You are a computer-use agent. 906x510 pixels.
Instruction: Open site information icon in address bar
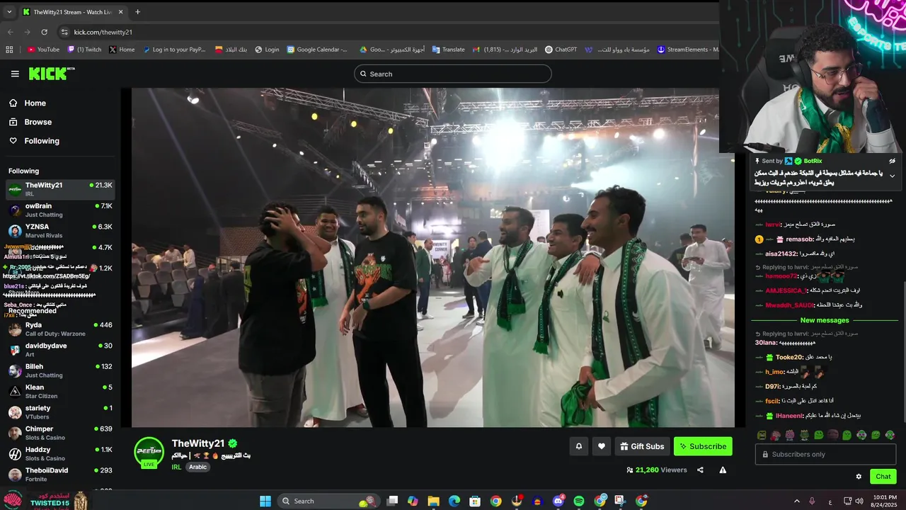(64, 32)
